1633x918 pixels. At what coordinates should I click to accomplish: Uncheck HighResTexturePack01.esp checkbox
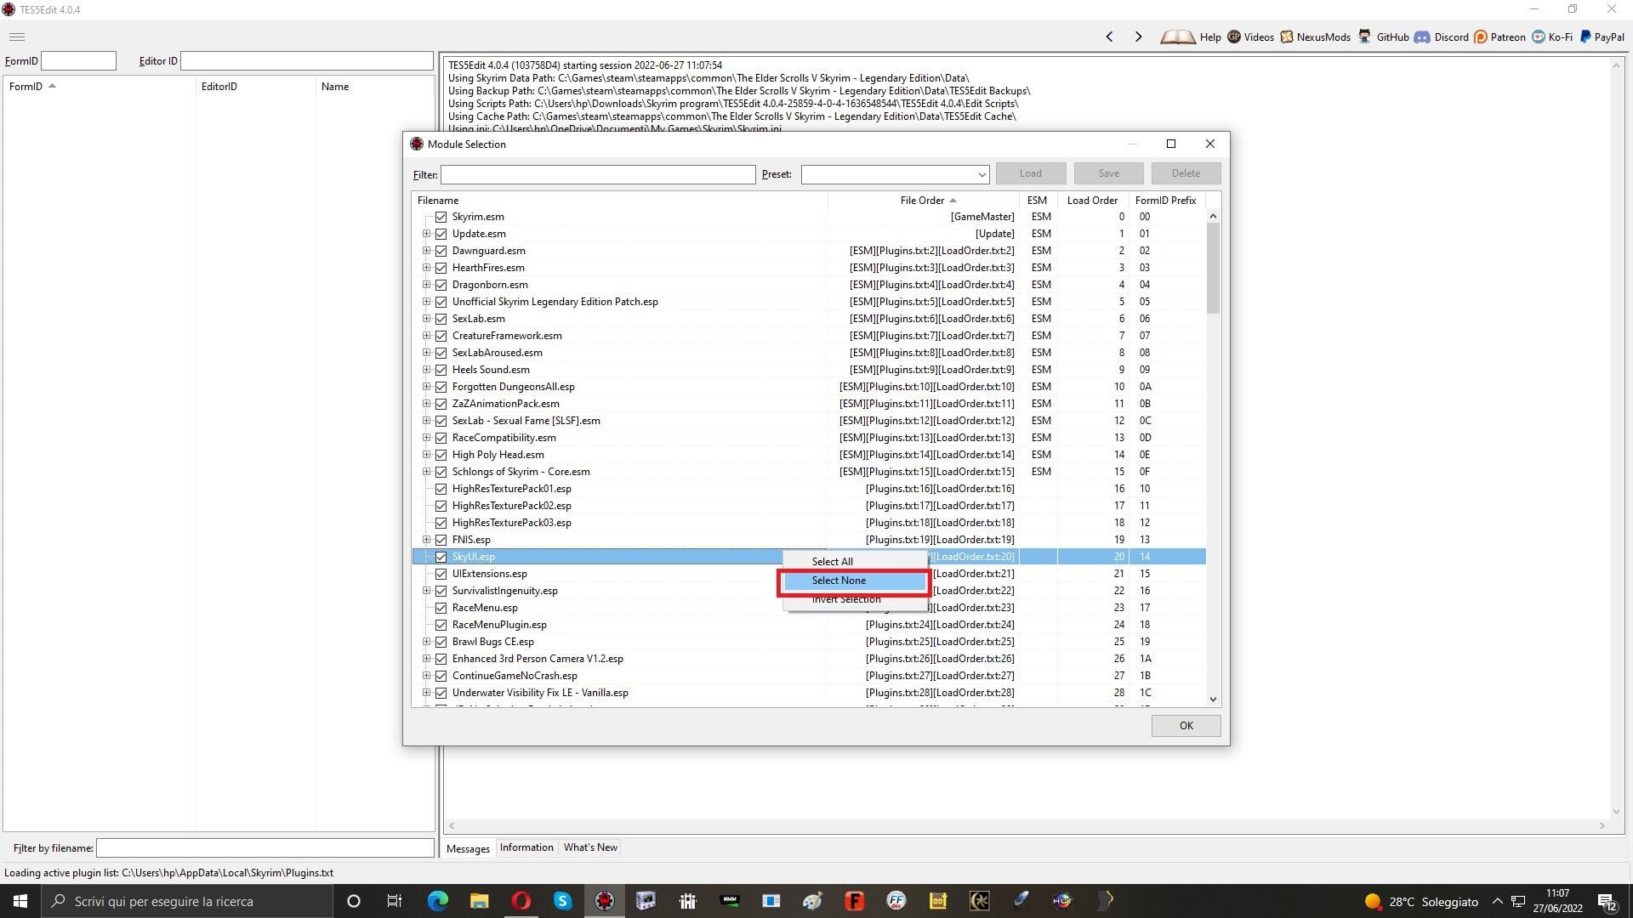pos(441,489)
